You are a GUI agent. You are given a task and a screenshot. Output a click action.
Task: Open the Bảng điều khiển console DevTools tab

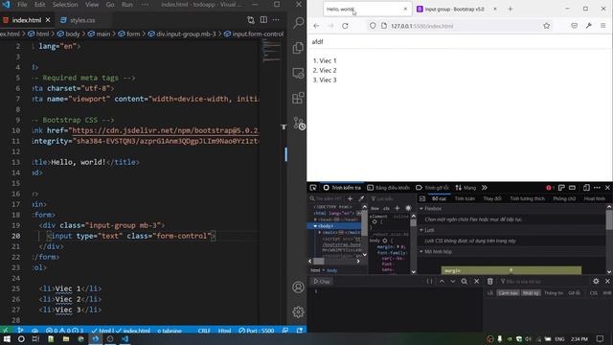tap(388, 188)
